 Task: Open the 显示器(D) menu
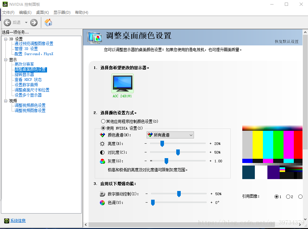(62, 12)
